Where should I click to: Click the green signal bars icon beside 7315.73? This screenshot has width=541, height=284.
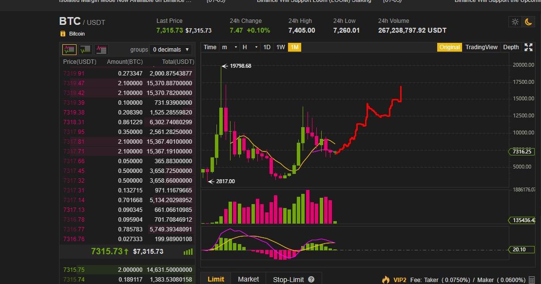pos(188,252)
